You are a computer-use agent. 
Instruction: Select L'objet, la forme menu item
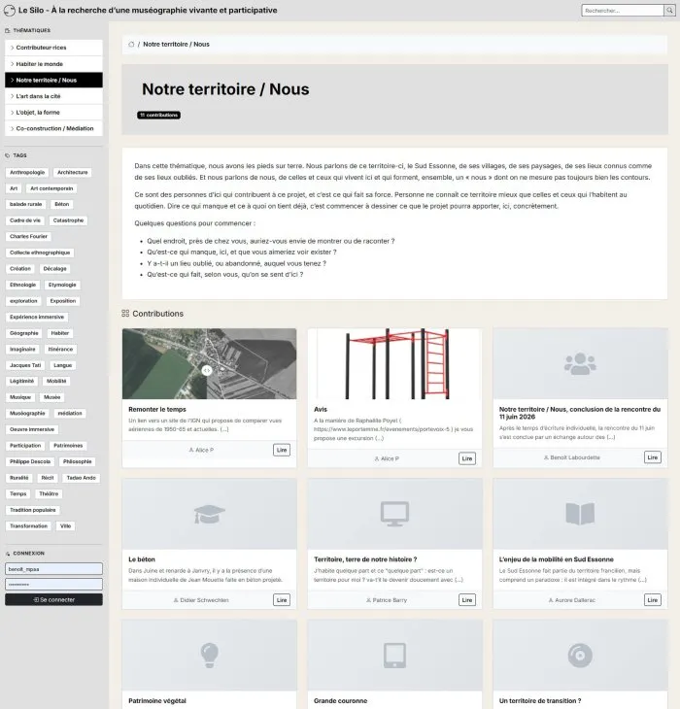pos(53,113)
